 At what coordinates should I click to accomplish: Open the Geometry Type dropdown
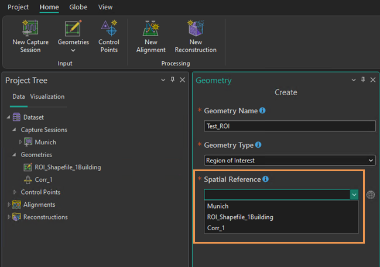click(x=290, y=160)
